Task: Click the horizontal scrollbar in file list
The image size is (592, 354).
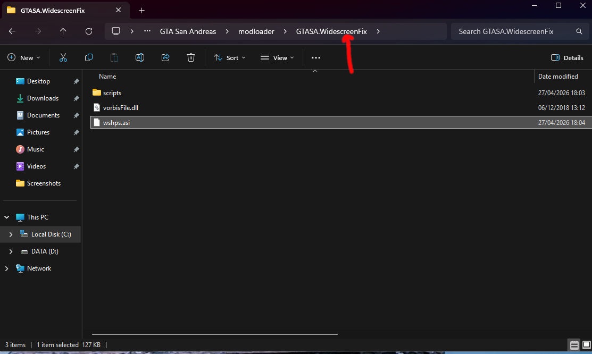Action: pyautogui.click(x=215, y=334)
